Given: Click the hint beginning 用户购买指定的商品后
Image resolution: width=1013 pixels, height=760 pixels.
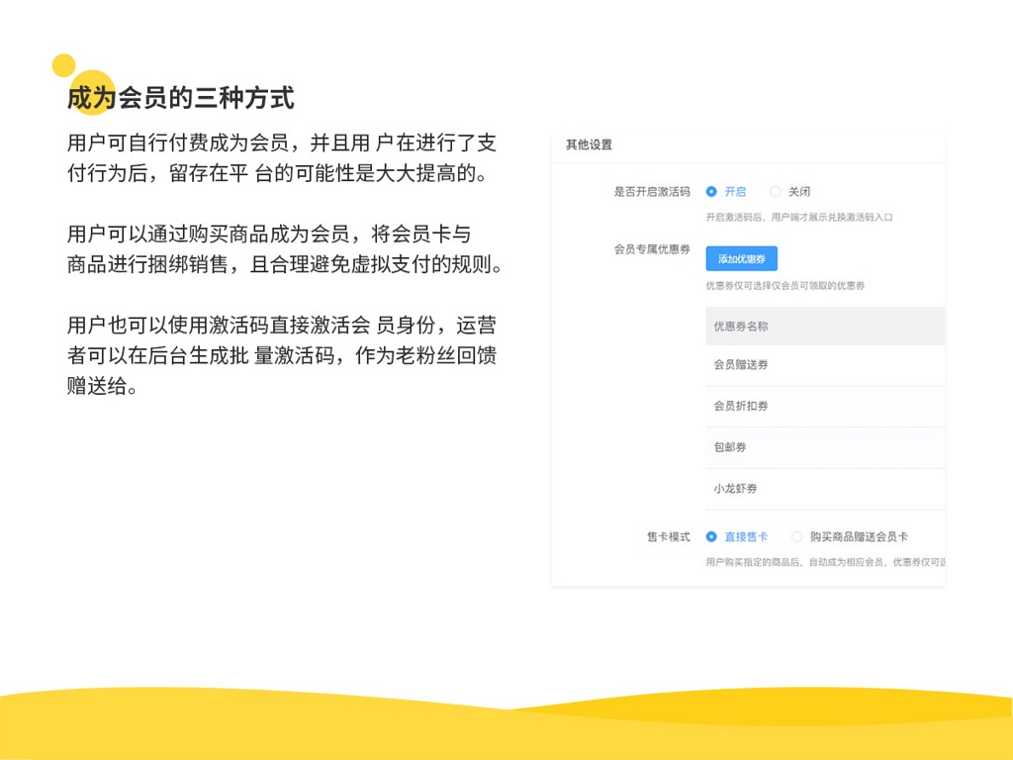Looking at the screenshot, I should [x=825, y=562].
